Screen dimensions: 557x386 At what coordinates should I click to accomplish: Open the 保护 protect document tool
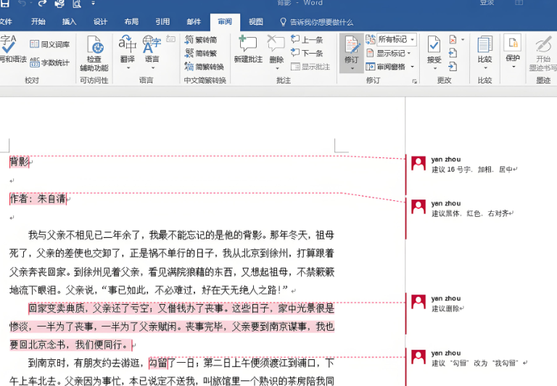(513, 51)
